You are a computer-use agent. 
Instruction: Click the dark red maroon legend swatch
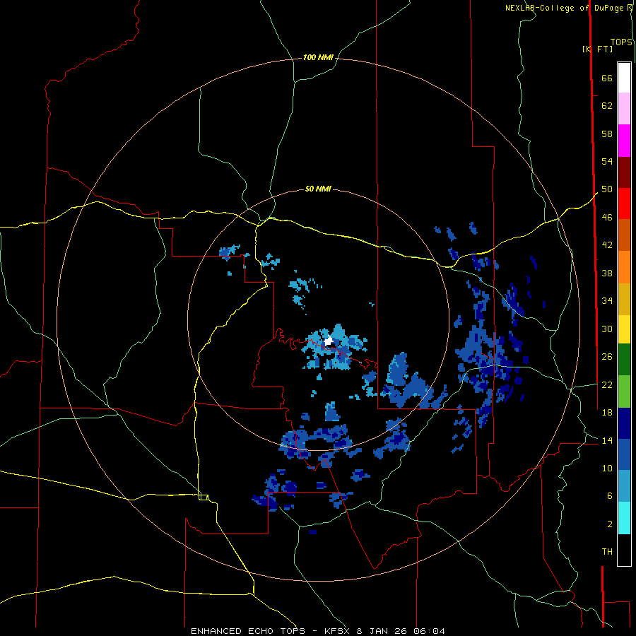624,172
